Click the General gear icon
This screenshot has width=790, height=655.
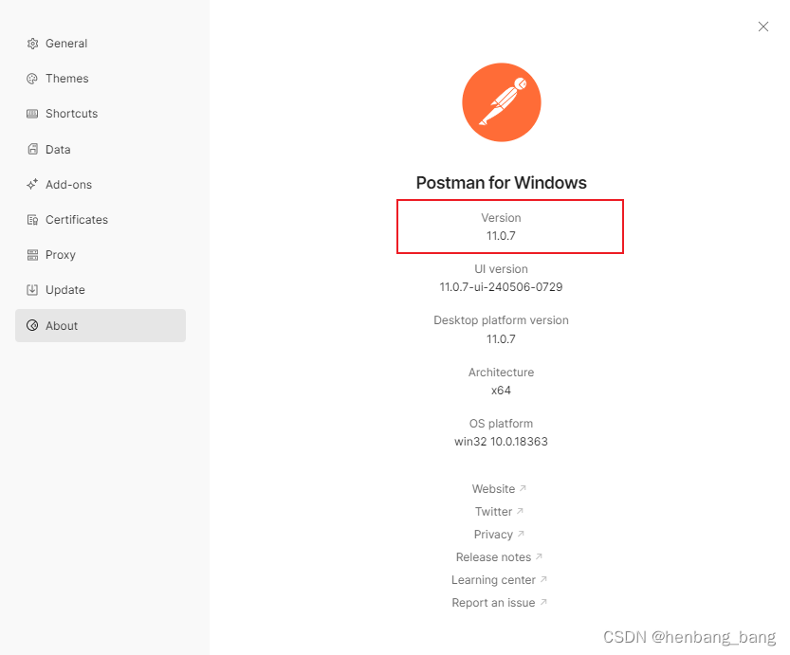tap(32, 44)
